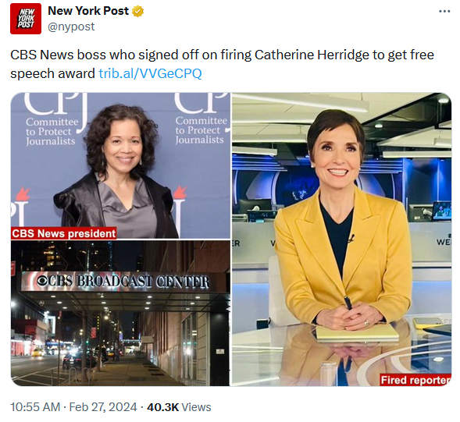Click the yellow notepad on the desk

358,332
